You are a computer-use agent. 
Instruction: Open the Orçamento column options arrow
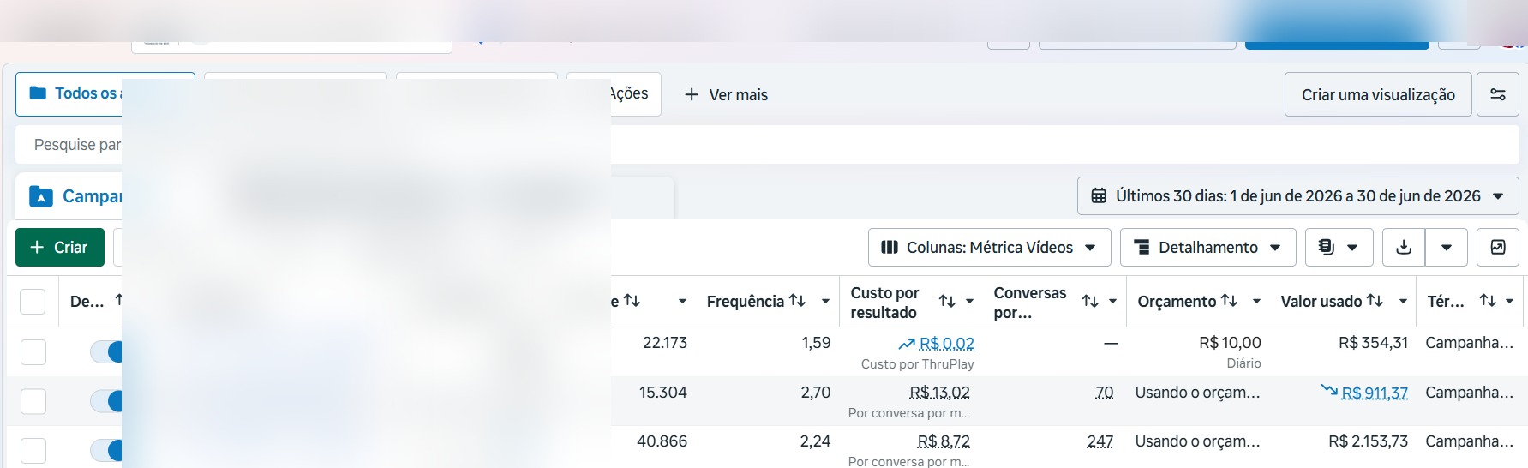1256,301
